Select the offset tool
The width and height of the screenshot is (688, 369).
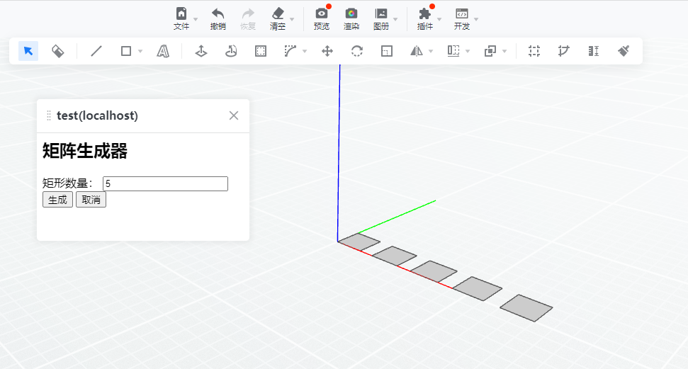tap(261, 51)
